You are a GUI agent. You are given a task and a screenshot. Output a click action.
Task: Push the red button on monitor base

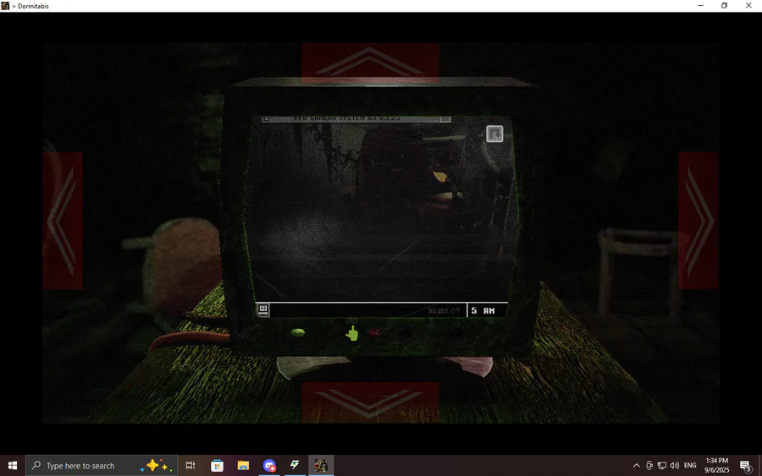[x=373, y=333]
